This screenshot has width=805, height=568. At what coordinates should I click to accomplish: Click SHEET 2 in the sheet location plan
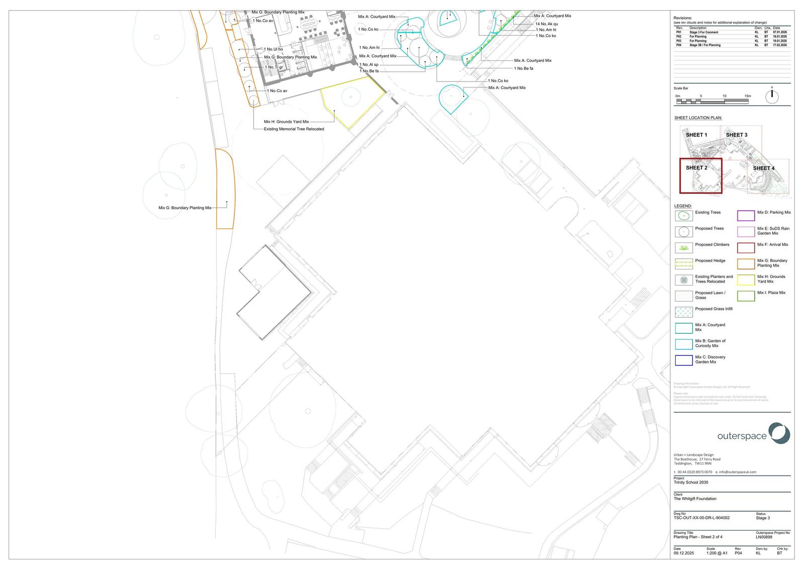pyautogui.click(x=696, y=168)
